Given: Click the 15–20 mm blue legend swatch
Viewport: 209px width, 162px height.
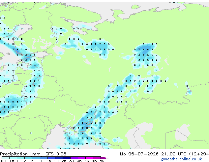Looking at the screenshot, I should [51, 158].
